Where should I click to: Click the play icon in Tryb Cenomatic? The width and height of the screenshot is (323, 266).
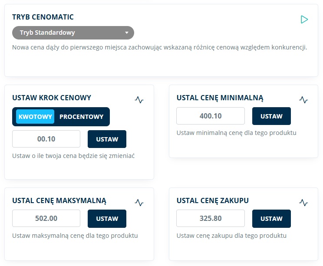[304, 20]
